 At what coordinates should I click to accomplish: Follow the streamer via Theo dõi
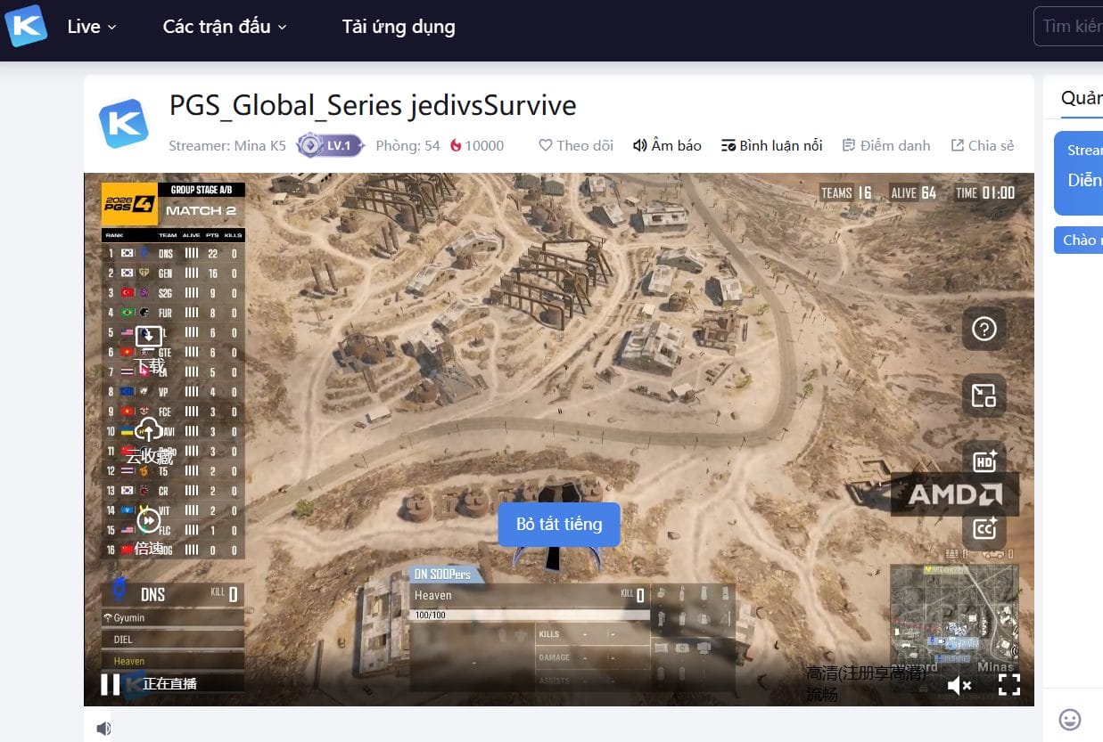576,145
